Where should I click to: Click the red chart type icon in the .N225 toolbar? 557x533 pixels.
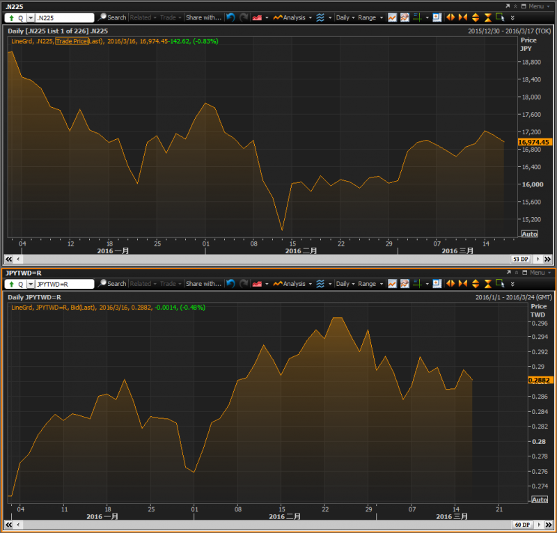point(257,17)
